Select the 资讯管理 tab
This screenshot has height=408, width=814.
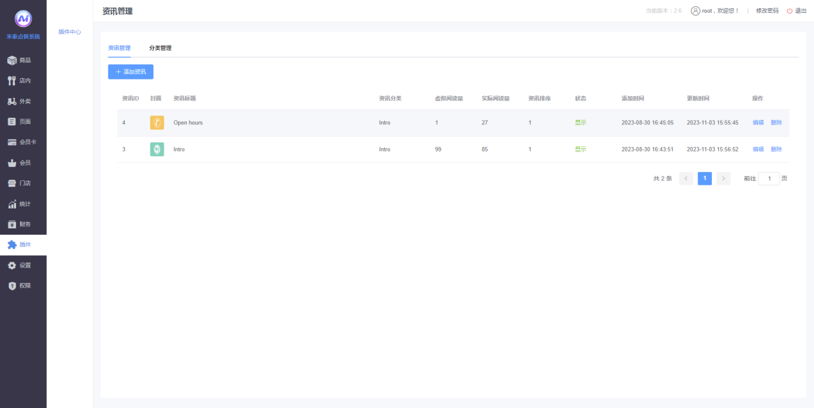[119, 48]
